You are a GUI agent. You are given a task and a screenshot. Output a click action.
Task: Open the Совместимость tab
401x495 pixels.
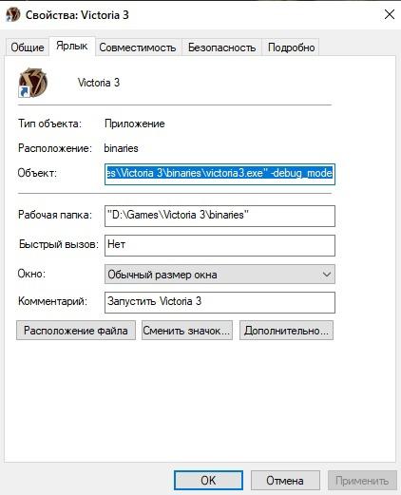138,48
